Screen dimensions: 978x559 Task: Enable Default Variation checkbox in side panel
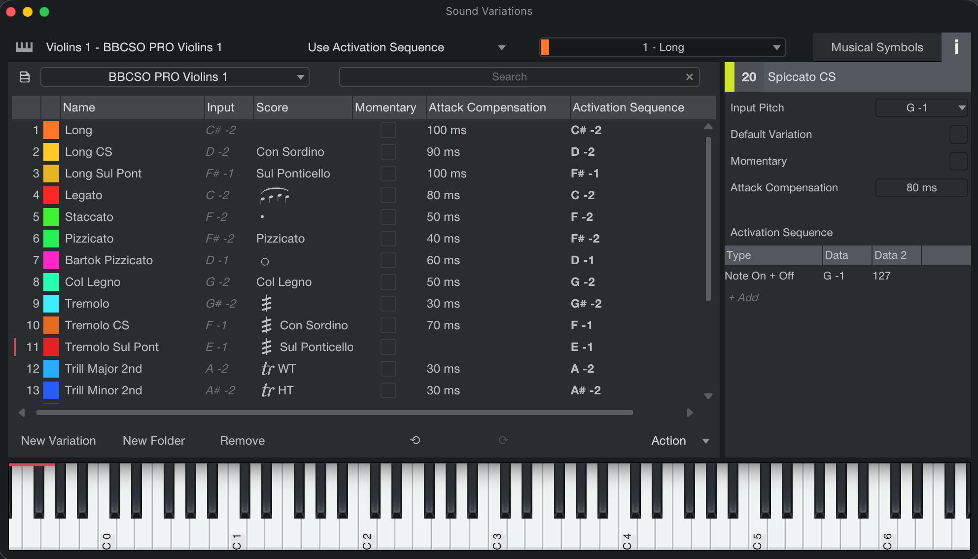[x=958, y=135]
